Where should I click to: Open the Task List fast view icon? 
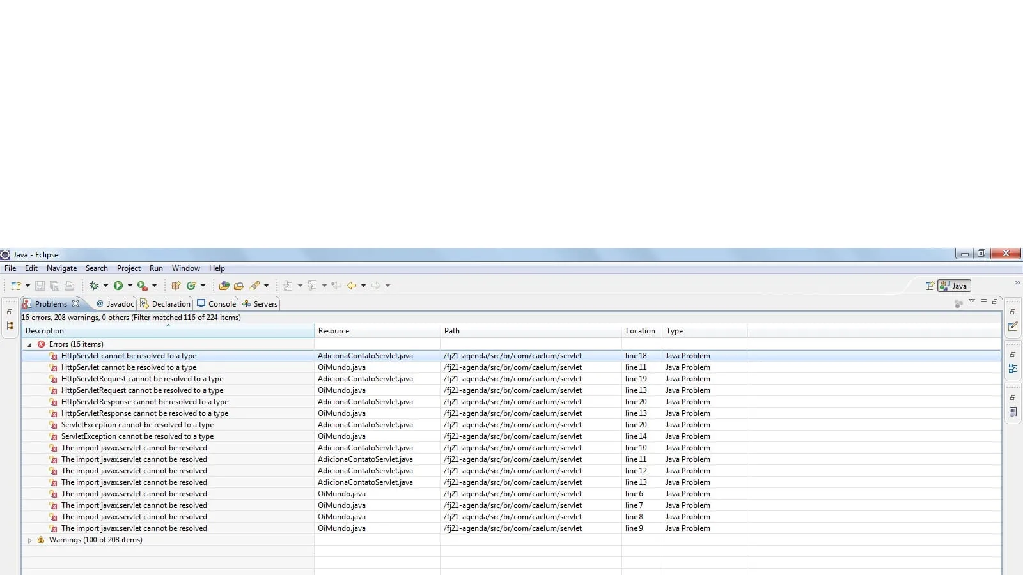tap(1013, 326)
